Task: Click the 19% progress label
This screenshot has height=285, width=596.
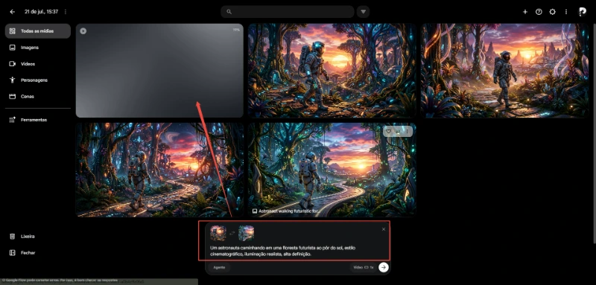Action: pyautogui.click(x=236, y=30)
